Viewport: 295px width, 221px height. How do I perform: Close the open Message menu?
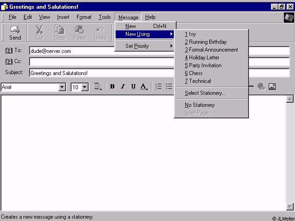[x=128, y=17]
